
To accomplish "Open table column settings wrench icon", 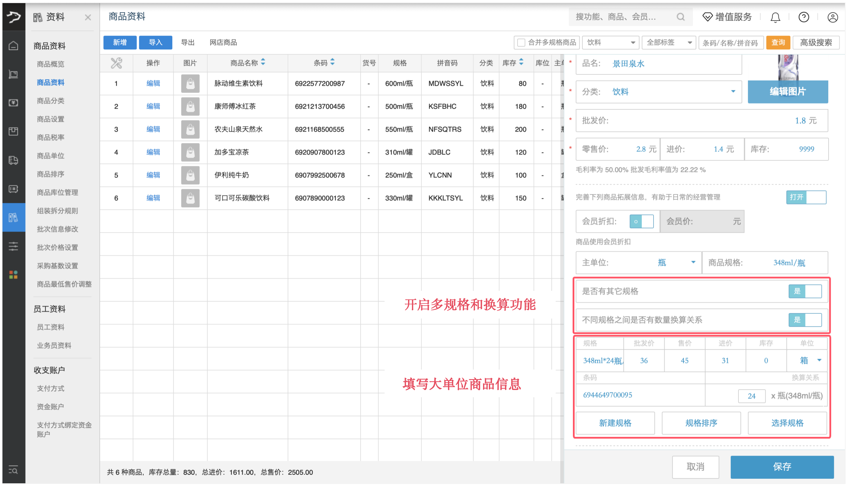I will point(116,63).
